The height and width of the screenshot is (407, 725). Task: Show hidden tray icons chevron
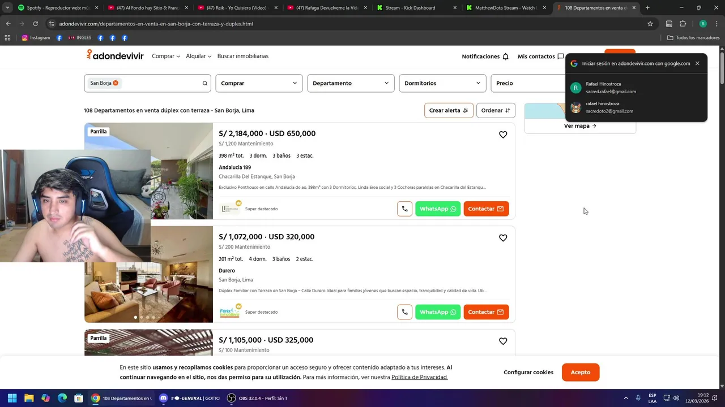coord(626,398)
